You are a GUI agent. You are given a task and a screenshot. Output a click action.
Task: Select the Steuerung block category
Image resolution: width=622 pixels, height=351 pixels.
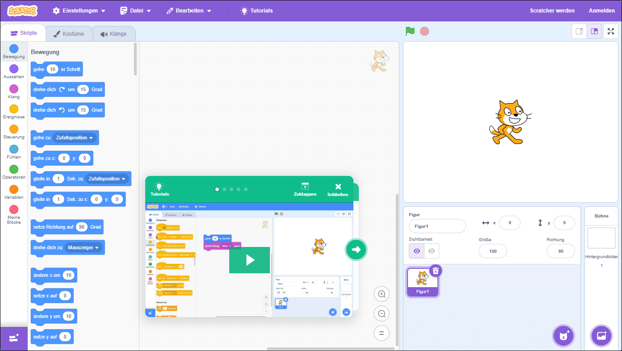point(14,132)
